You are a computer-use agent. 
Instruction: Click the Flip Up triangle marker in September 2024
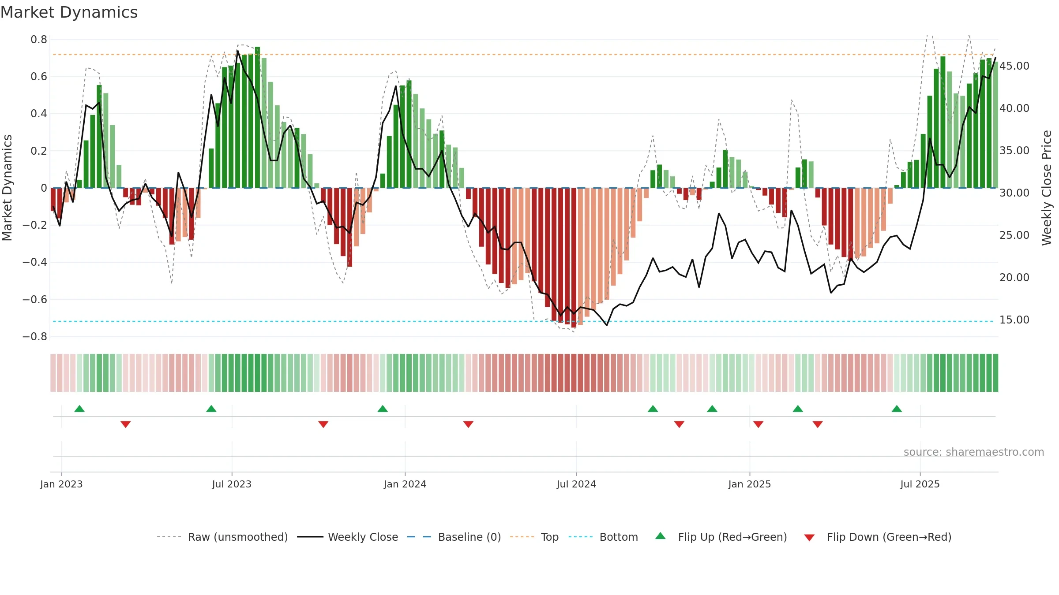[653, 409]
